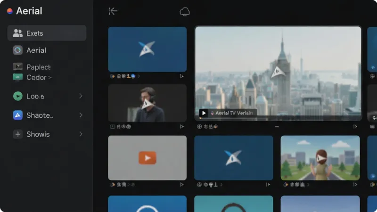The height and width of the screenshot is (212, 377).
Task: Click the small icon left of caption under cartoon woman
Action: 286,185
